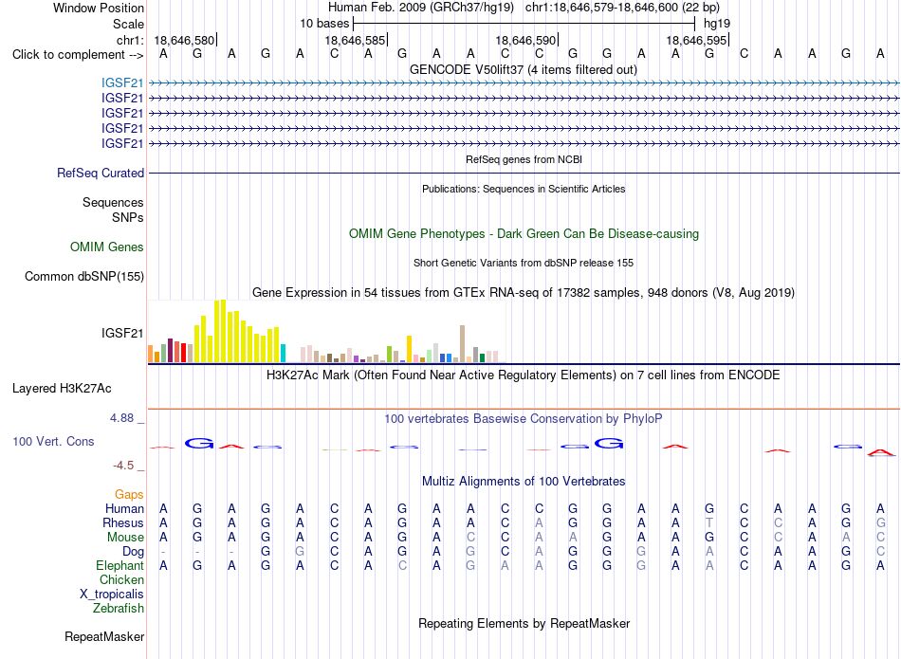Click the gray C base in the Elephant row

[402, 566]
